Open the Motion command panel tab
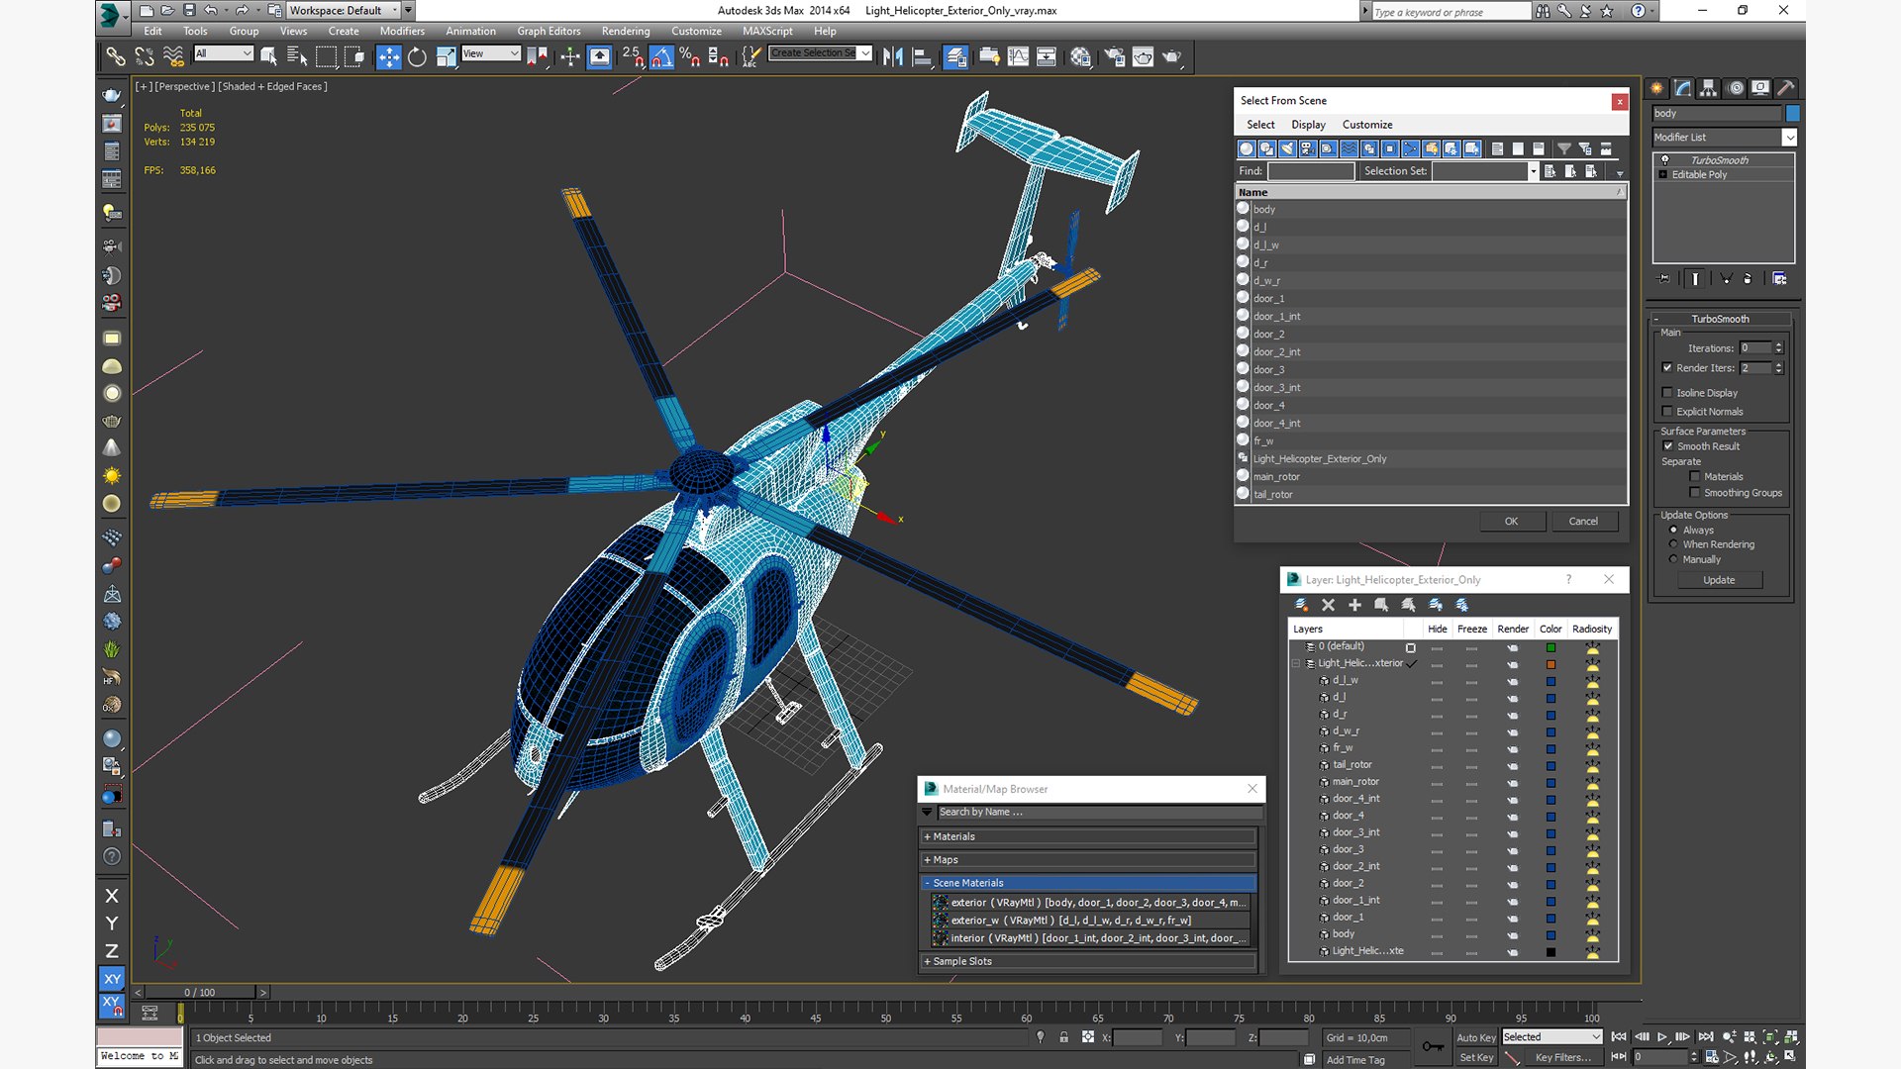Screen dimensions: 1901x1069 pos(1735,88)
